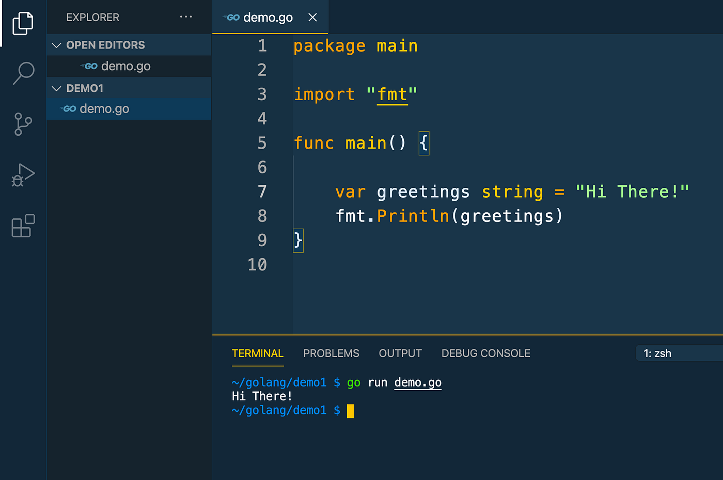The height and width of the screenshot is (480, 723).
Task: Click the underlined demo.go link in terminal
Action: pos(418,382)
